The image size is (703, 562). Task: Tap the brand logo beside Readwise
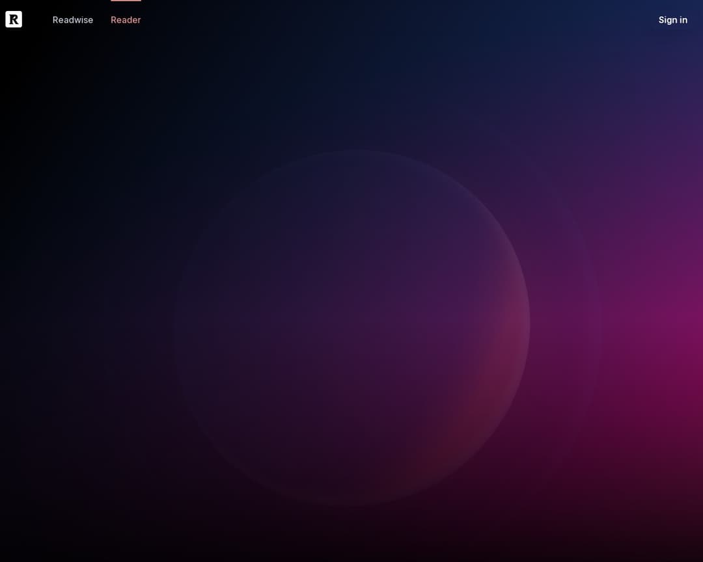coord(14,20)
